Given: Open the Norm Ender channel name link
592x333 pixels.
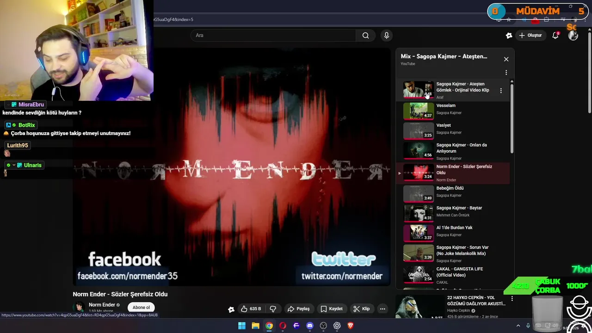Looking at the screenshot, I should click(102, 305).
